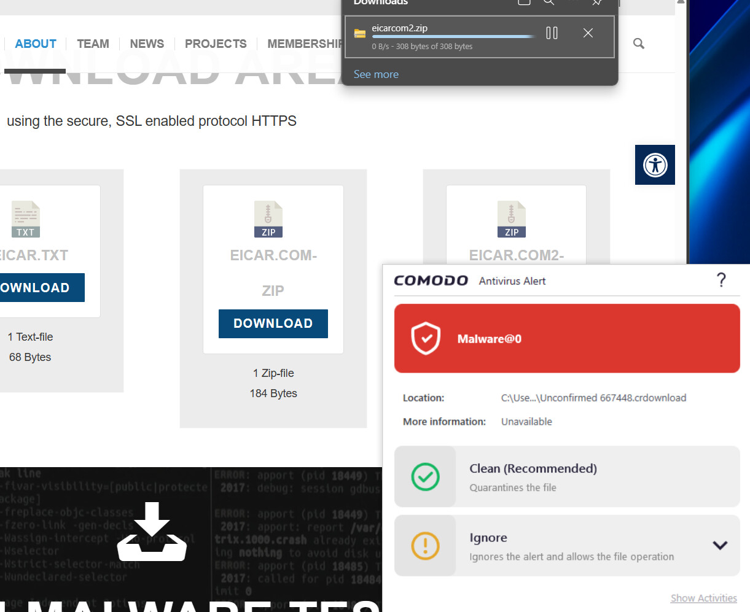Click the EICAR.TXT card title

click(34, 255)
